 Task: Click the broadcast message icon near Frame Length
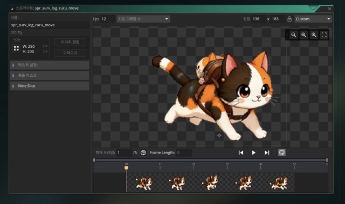pyautogui.click(x=143, y=152)
